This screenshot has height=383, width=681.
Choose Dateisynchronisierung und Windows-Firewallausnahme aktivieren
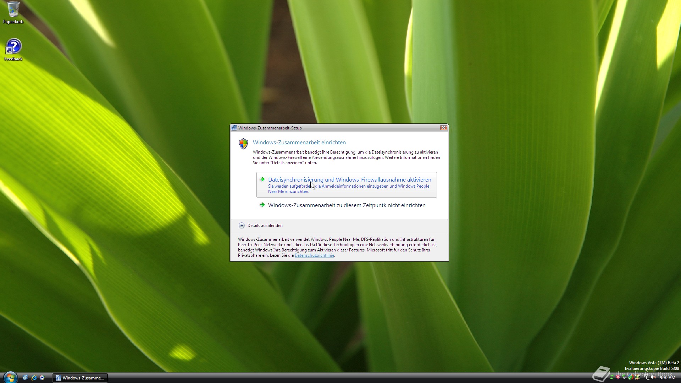pos(347,185)
